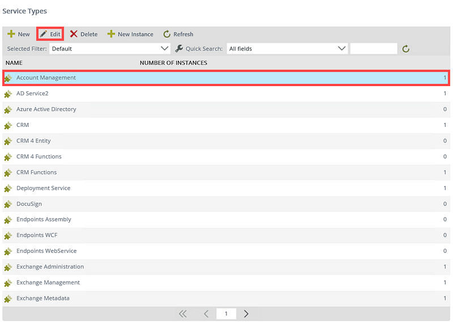The width and height of the screenshot is (453, 323).
Task: Select the AD Service2 row
Action: (x=226, y=93)
